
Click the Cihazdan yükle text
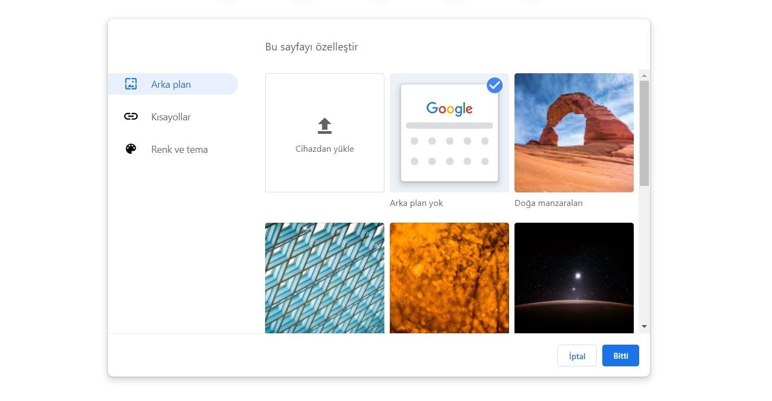pos(324,149)
